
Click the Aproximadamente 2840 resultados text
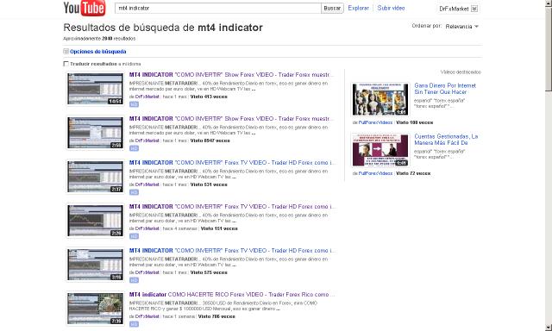(99, 38)
